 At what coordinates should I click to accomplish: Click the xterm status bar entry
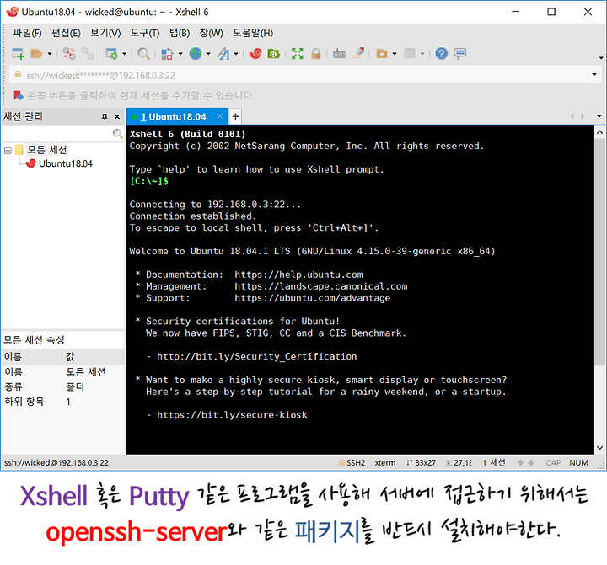384,462
